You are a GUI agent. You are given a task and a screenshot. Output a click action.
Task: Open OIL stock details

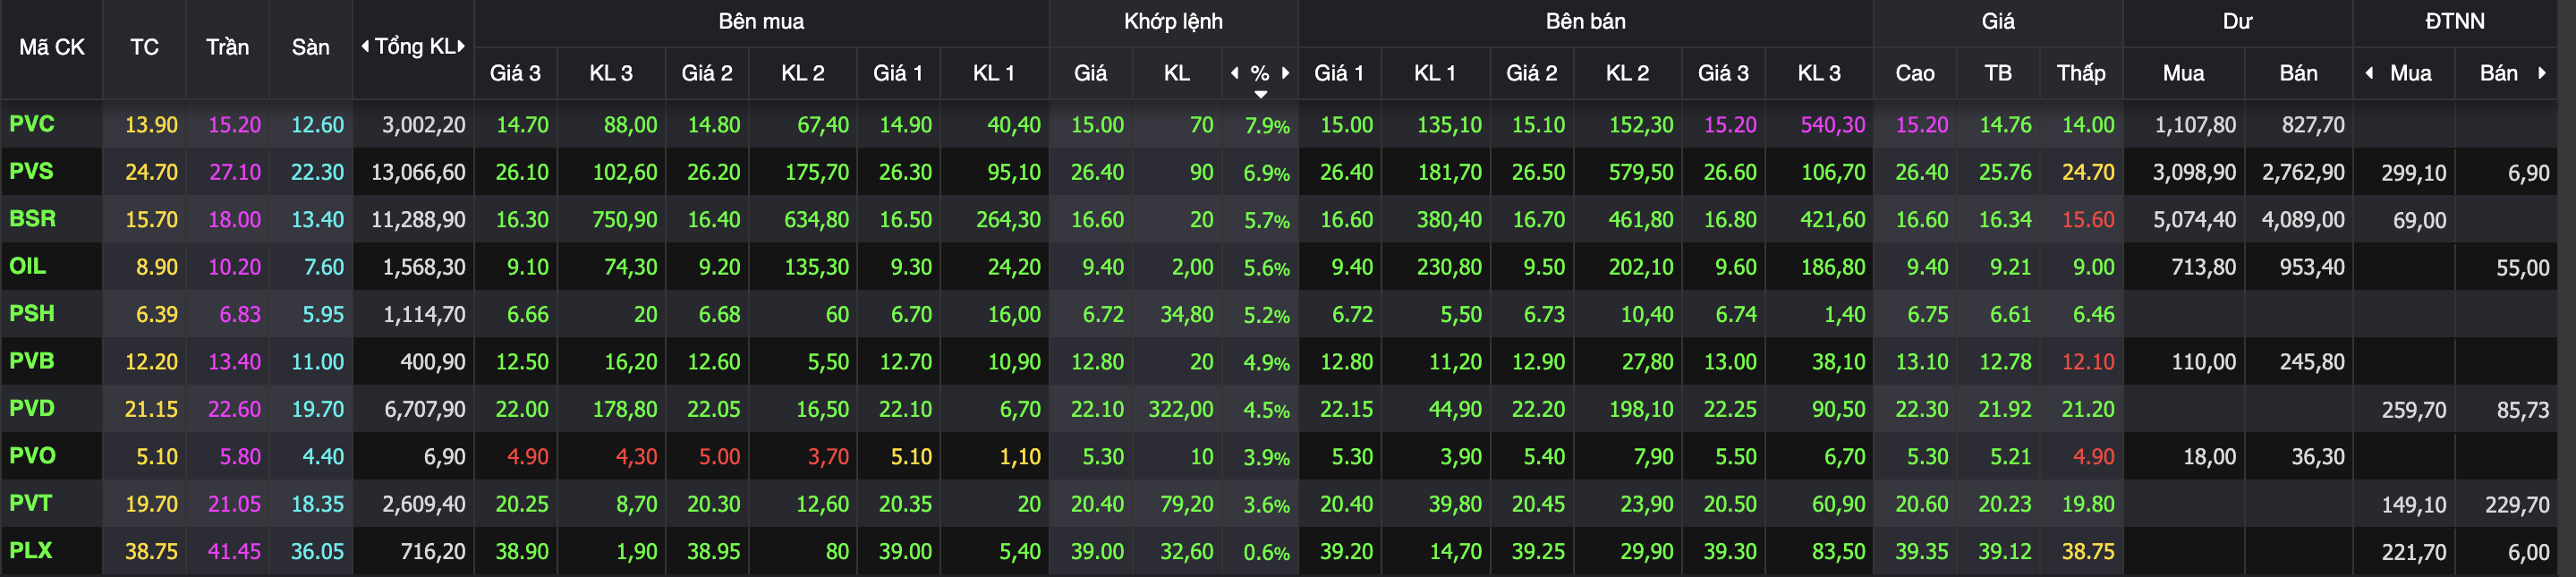[28, 266]
